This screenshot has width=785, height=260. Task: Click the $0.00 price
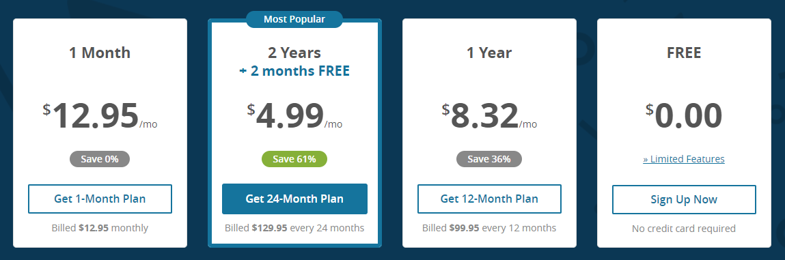[684, 116]
